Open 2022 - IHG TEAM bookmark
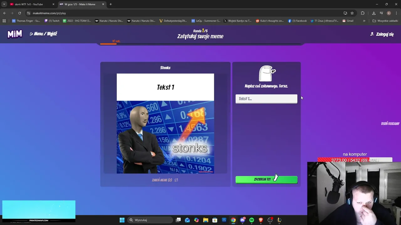This screenshot has width=401, height=225. pyautogui.click(x=77, y=21)
